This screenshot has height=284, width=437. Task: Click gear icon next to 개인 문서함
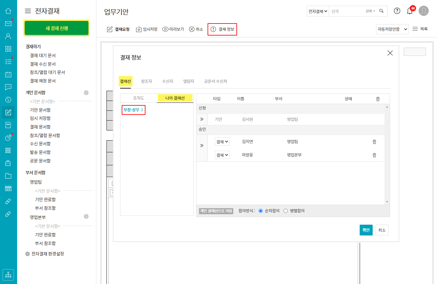pos(86,93)
